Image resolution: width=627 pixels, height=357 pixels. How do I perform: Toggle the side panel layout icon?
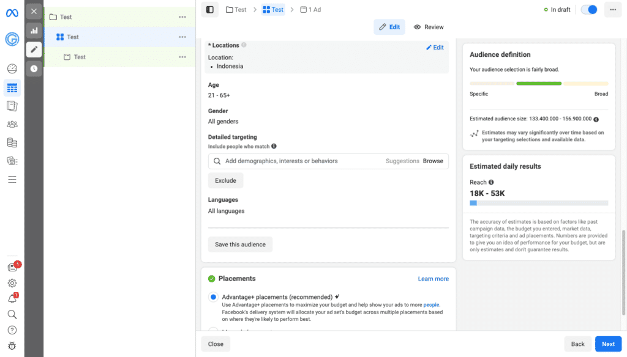(210, 10)
